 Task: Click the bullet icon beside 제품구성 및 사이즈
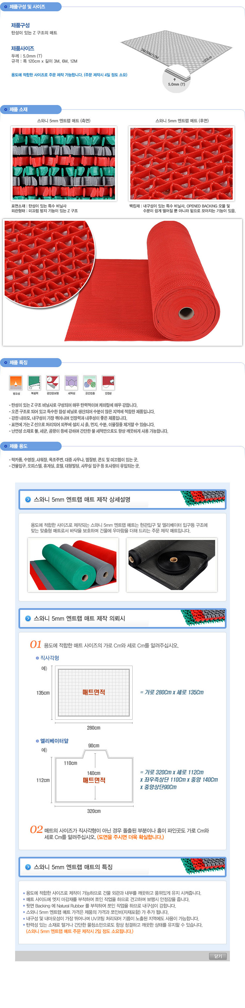click(x=5, y=7)
